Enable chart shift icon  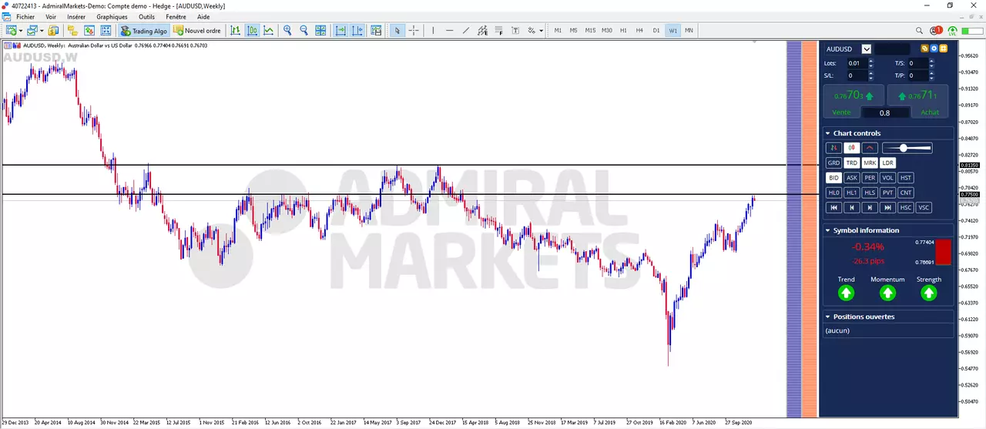358,31
